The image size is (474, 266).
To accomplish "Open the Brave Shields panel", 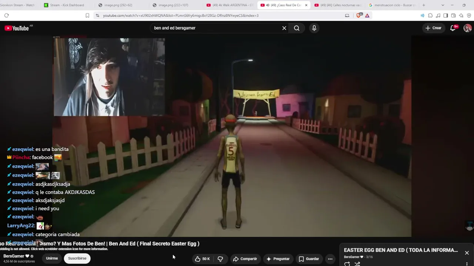I will (x=358, y=16).
